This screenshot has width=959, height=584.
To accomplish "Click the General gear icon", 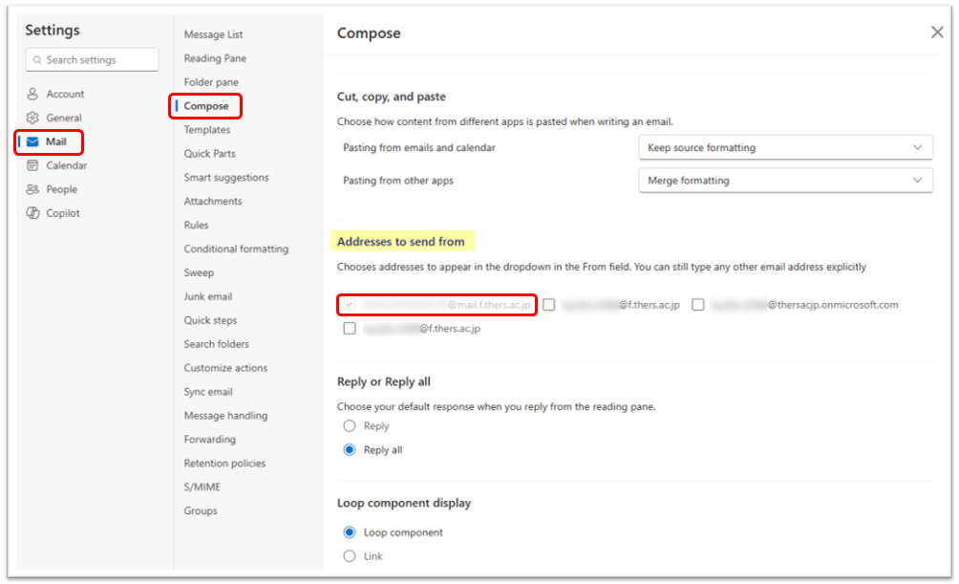I will click(x=33, y=118).
